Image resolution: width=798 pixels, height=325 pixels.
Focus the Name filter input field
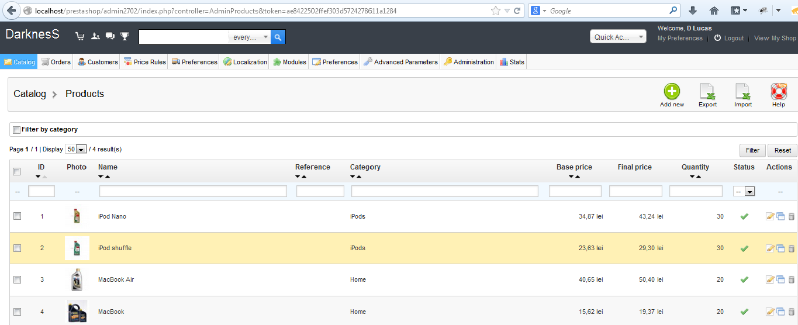[193, 191]
